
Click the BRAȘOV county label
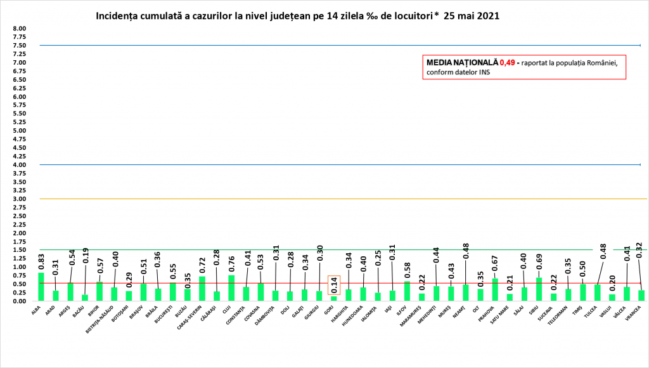click(x=137, y=312)
